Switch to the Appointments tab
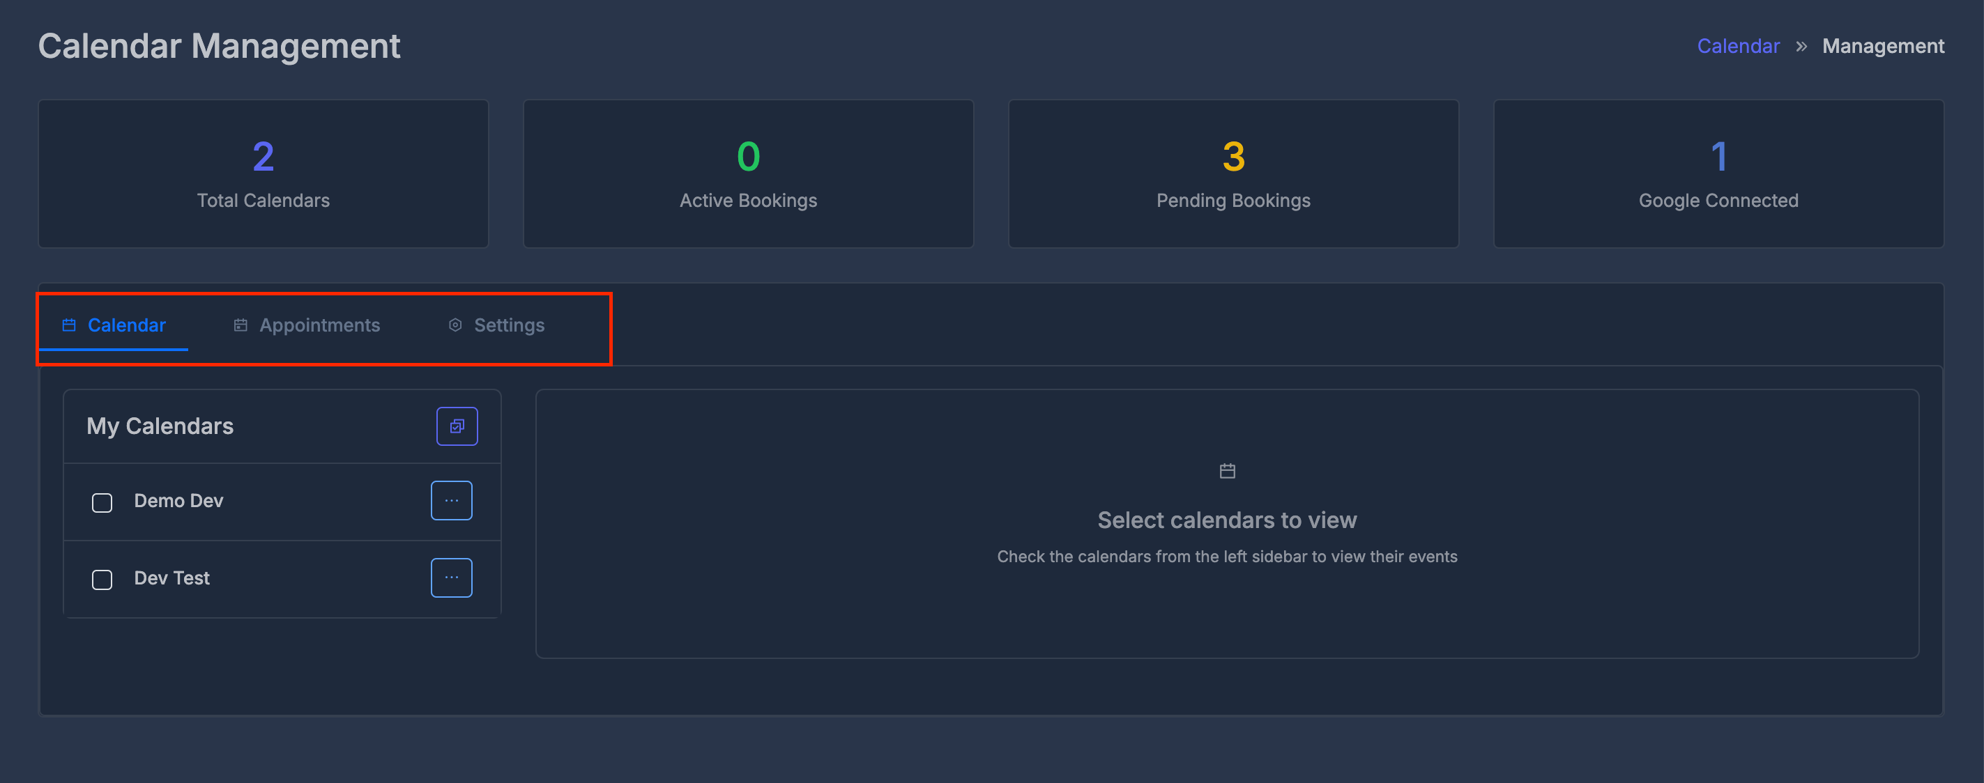The width and height of the screenshot is (1984, 783). (x=307, y=325)
